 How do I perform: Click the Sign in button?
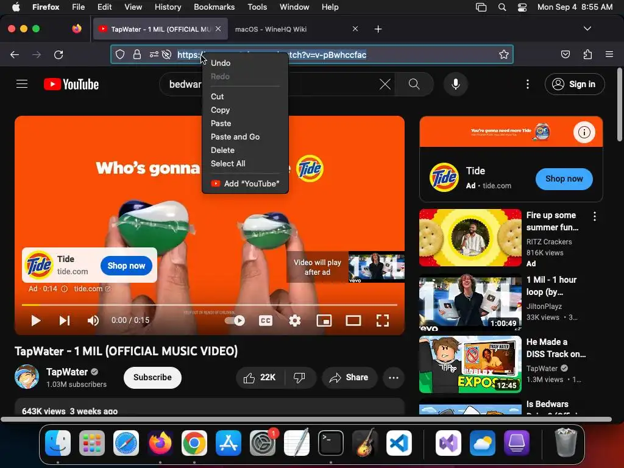tap(575, 84)
